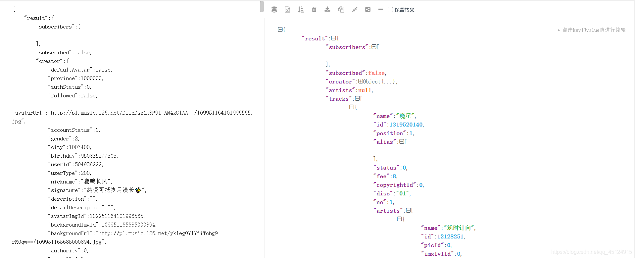The height and width of the screenshot is (258, 635).
Task: Edit the "result" key in tree
Action: 315,38
